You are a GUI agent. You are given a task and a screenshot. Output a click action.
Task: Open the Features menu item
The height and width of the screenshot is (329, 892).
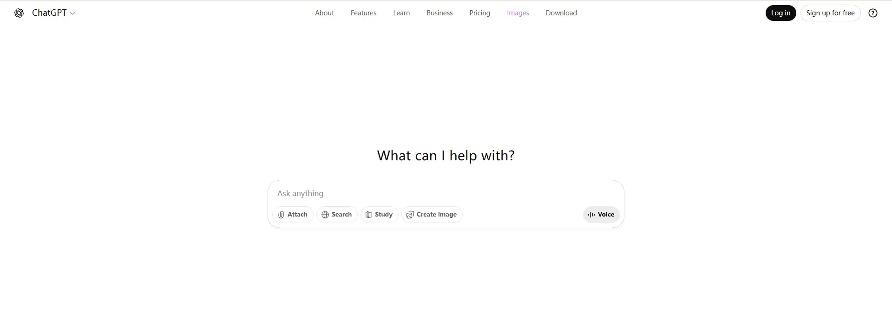click(363, 13)
